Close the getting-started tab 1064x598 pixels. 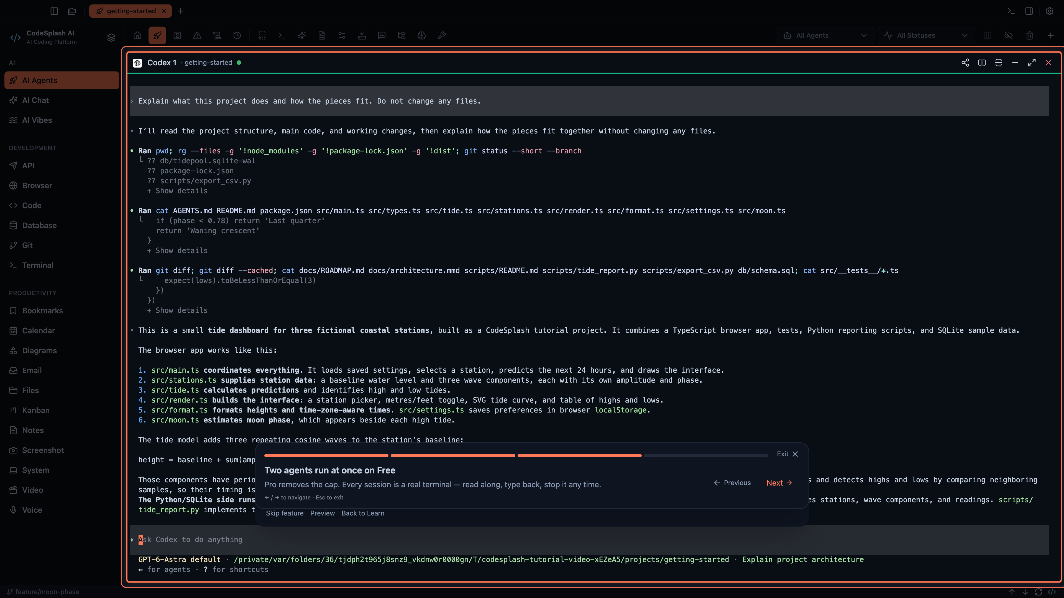coord(164,11)
